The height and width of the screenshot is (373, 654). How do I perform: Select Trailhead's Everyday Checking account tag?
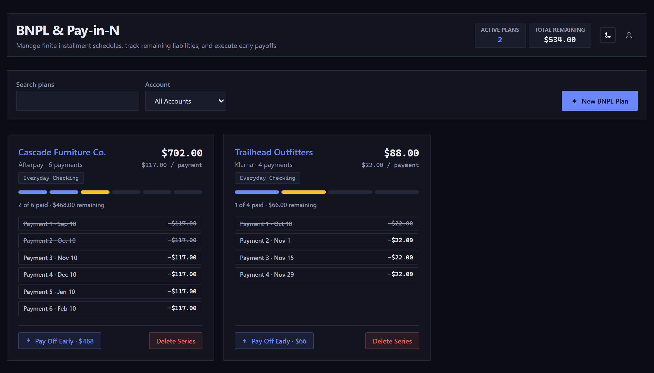pyautogui.click(x=267, y=178)
